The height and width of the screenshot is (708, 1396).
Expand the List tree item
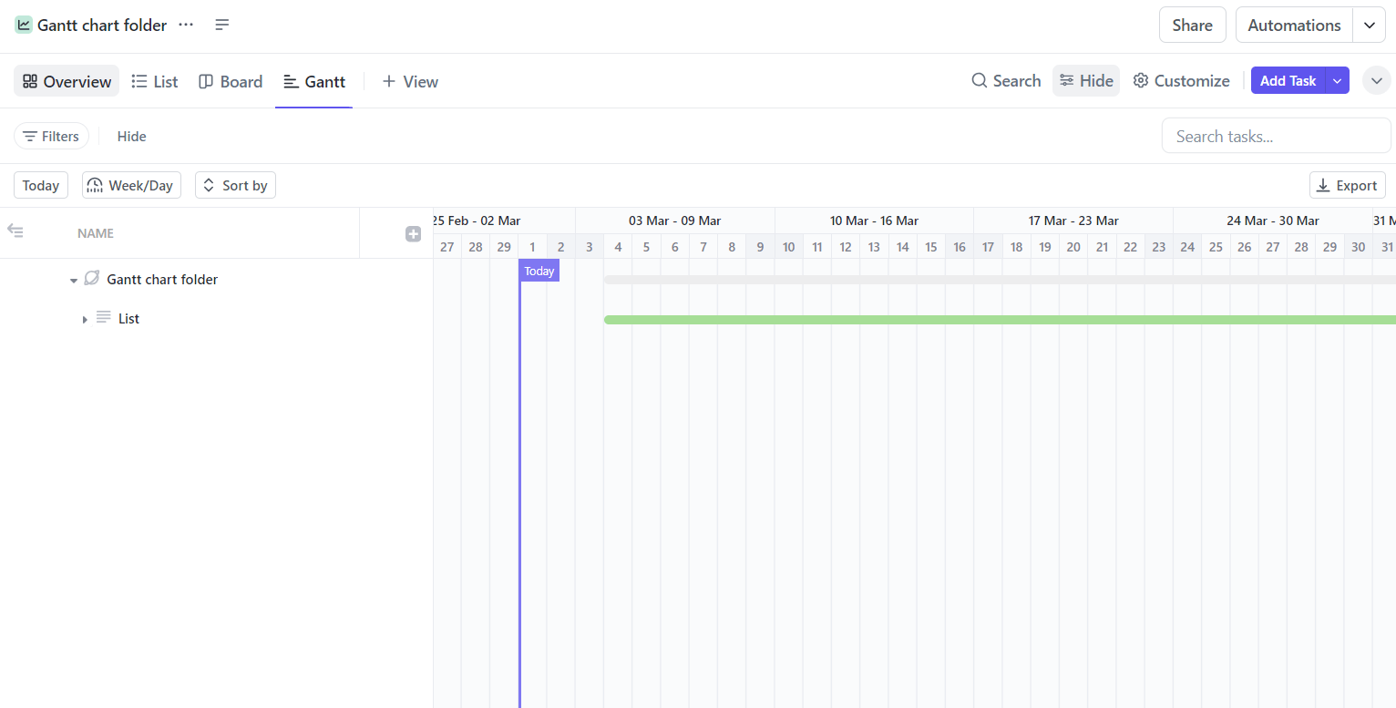click(85, 318)
